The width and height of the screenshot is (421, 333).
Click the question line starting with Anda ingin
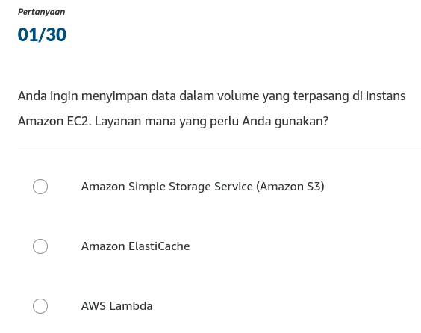[211, 96]
